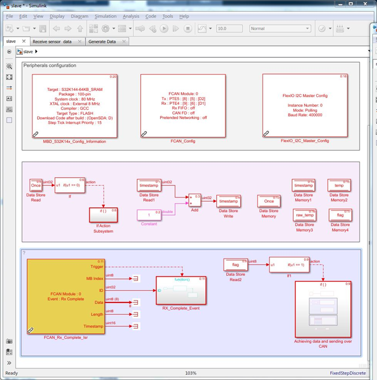Step forward in the simulation

point(176,28)
